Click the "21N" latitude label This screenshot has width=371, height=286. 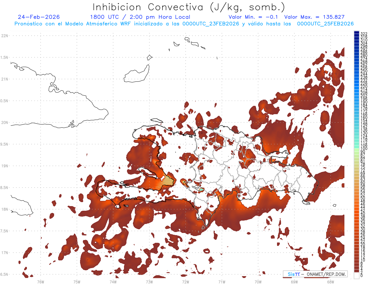[5, 79]
